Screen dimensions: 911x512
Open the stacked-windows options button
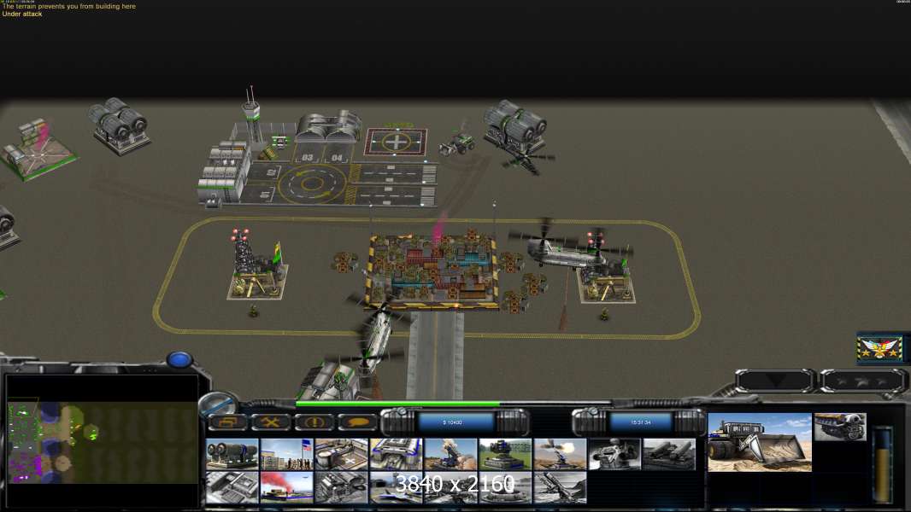click(227, 422)
